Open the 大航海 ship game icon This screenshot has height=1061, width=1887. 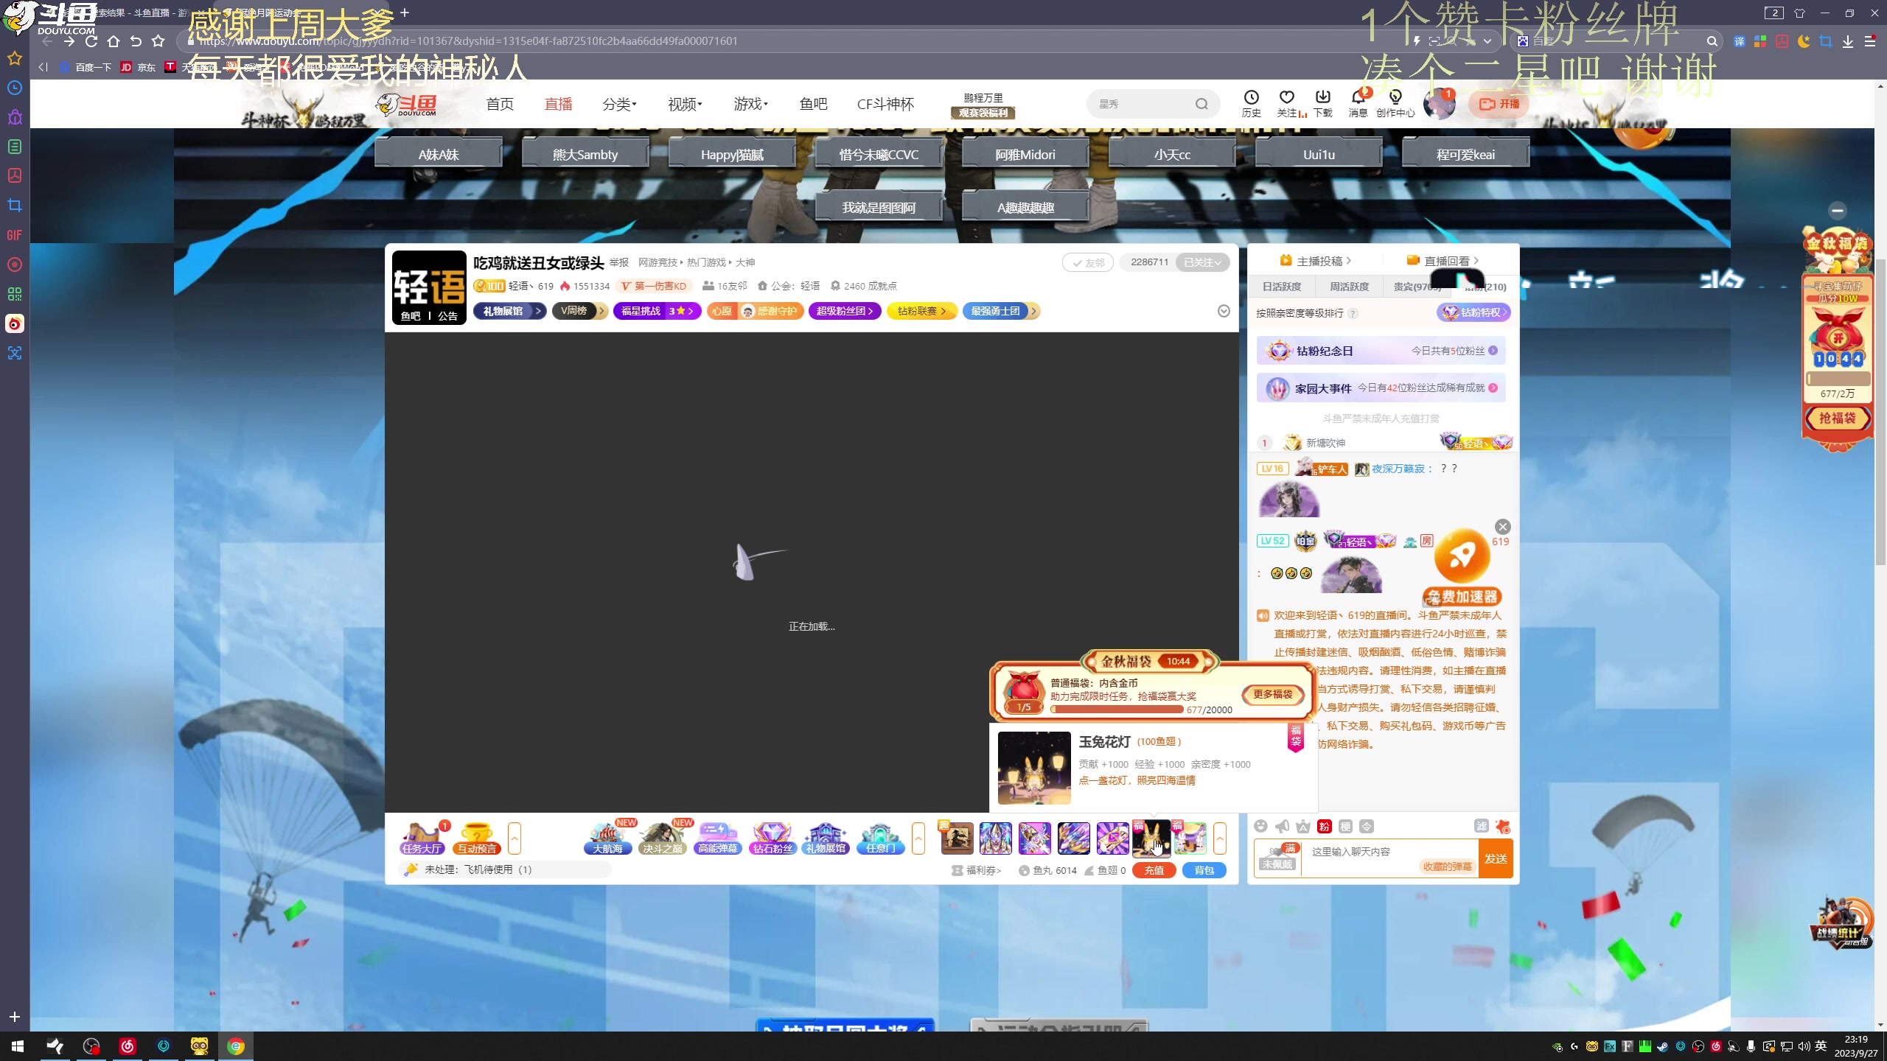click(x=607, y=838)
